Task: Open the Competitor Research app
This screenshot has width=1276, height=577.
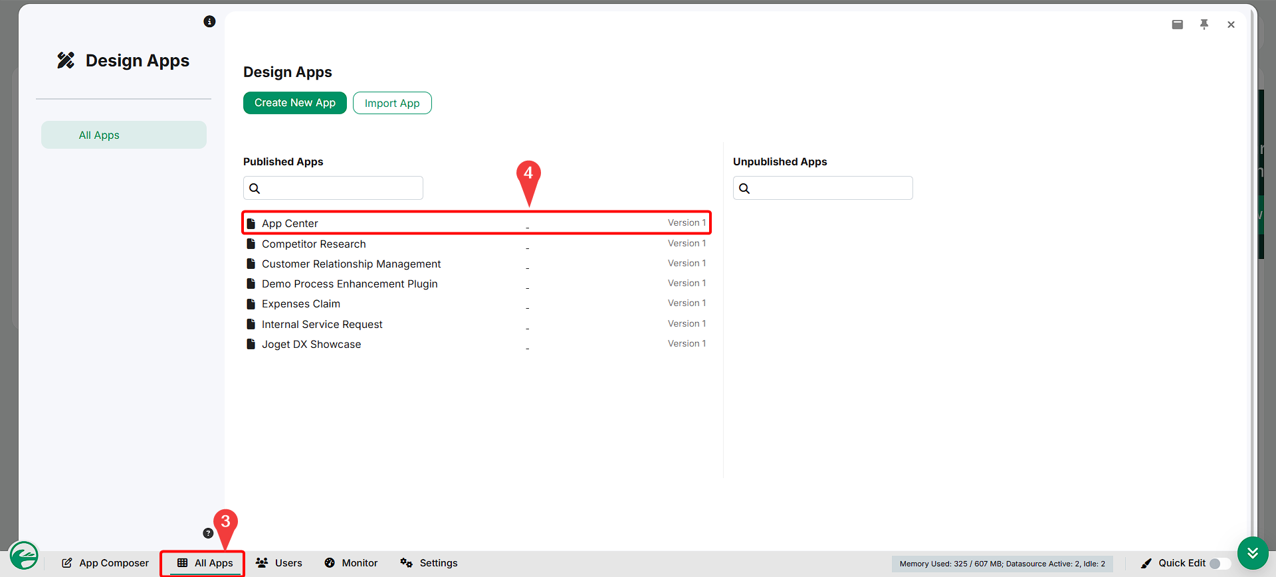Action: [314, 244]
